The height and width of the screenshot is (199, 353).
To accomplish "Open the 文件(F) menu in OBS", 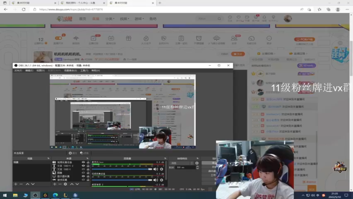I will click(x=18, y=71).
